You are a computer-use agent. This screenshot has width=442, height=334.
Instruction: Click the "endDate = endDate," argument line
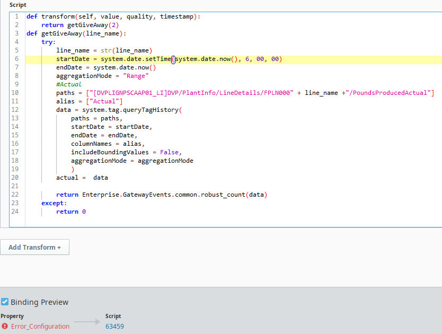click(104, 135)
